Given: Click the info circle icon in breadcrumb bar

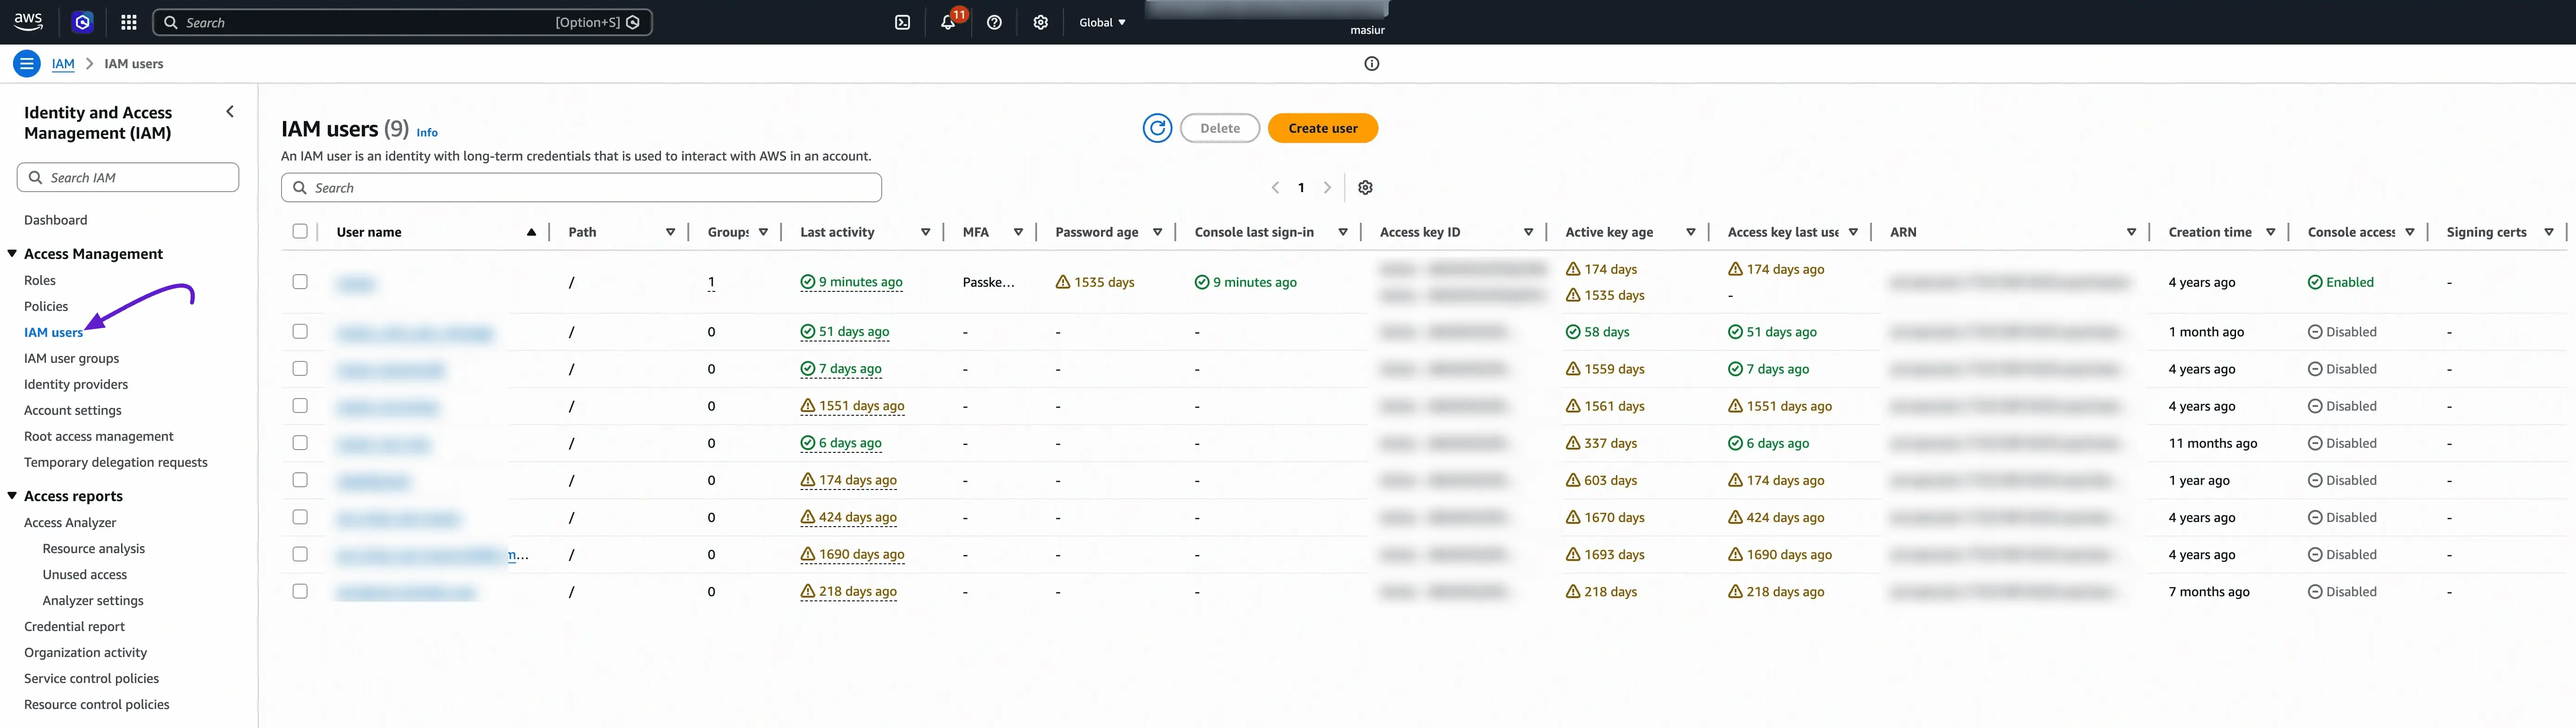Looking at the screenshot, I should point(1371,63).
